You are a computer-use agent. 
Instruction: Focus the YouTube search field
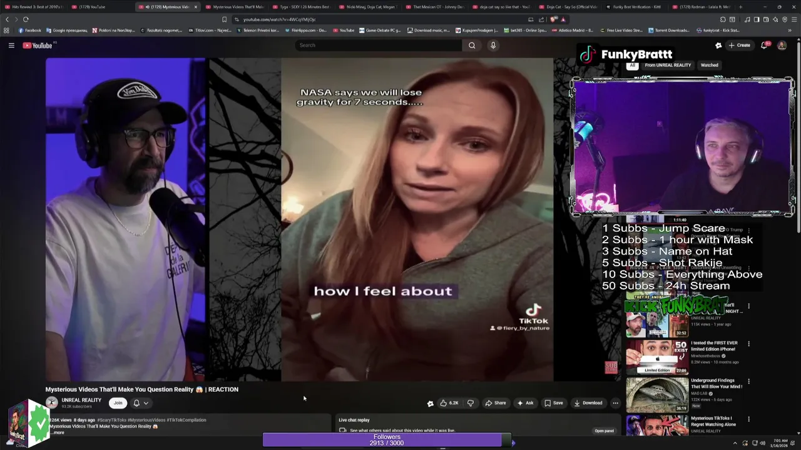379,45
